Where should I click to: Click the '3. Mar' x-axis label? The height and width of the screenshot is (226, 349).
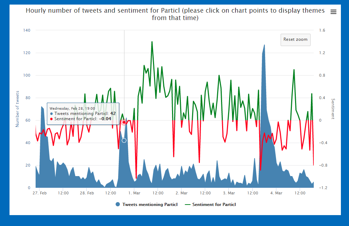229,193
